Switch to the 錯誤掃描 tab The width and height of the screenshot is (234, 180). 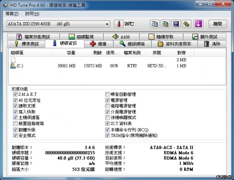[x=132, y=44]
